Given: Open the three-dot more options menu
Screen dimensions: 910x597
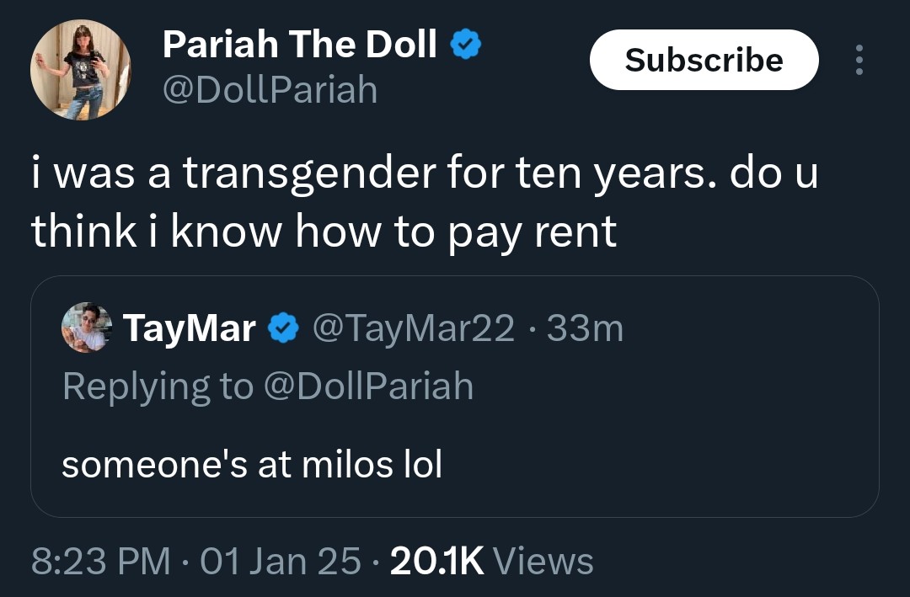Looking at the screenshot, I should click(859, 60).
